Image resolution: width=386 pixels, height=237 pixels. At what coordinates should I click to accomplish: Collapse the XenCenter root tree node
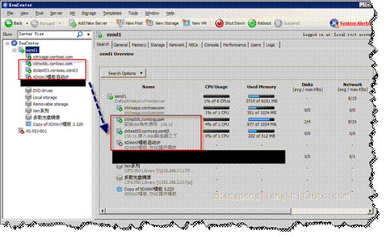(7, 43)
